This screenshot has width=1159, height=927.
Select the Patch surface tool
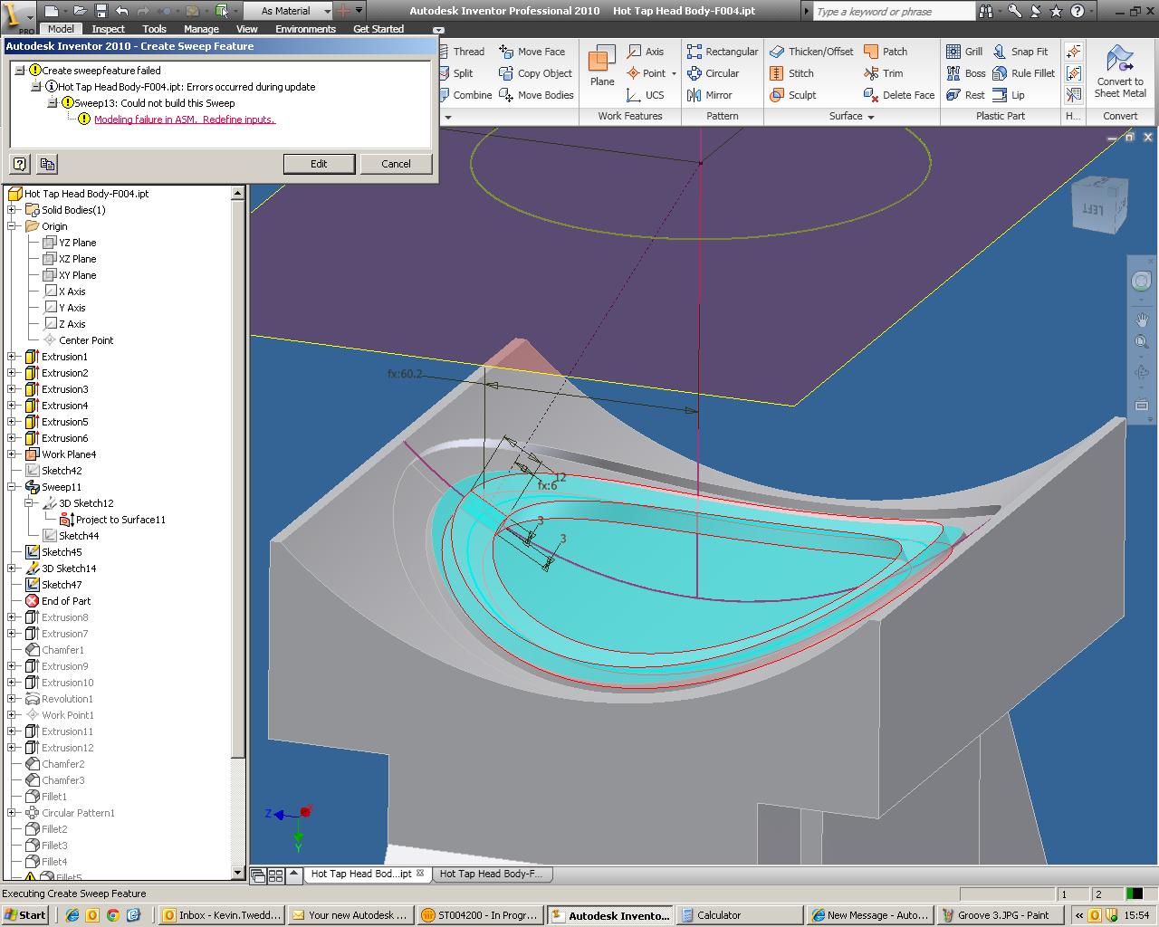pos(886,52)
